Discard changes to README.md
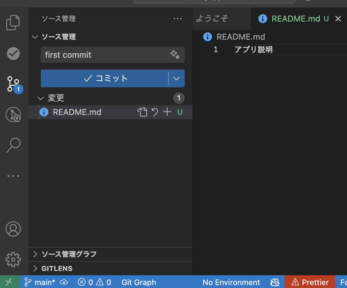Screen dimensions: 347x288 click(x=155, y=112)
